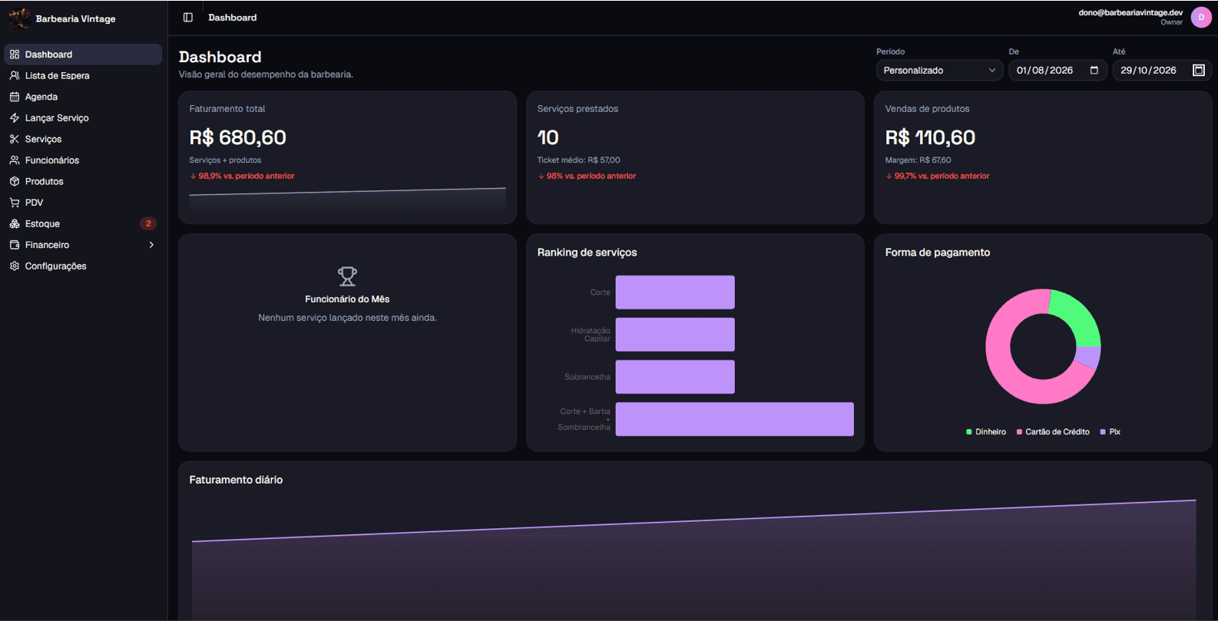Click the Dinheiro legend color swatch
This screenshot has width=1218, height=621.
969,432
